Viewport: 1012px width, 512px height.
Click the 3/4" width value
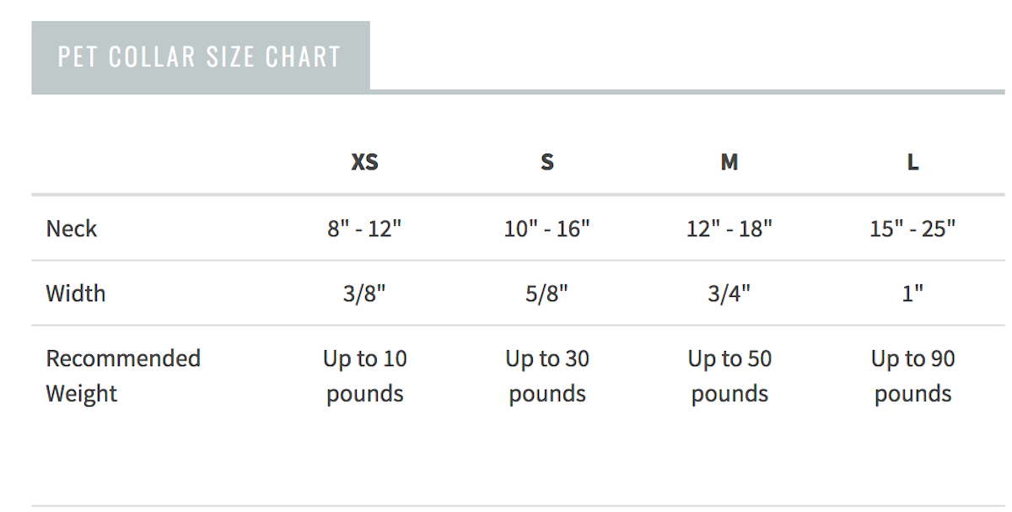point(729,294)
